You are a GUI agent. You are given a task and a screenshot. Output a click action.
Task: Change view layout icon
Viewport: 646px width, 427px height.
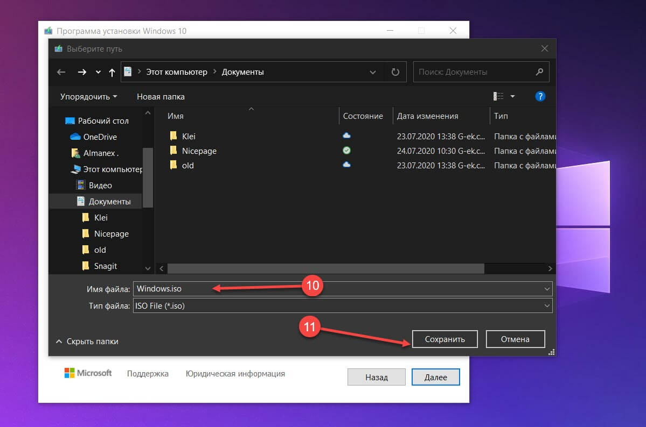498,96
